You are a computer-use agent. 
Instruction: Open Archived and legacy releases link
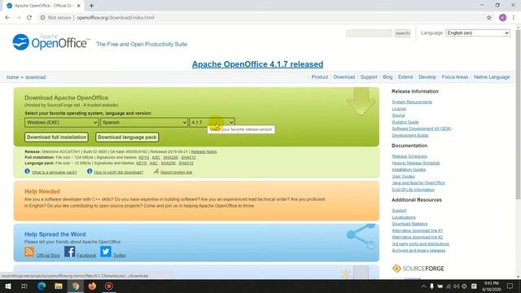pos(418,251)
